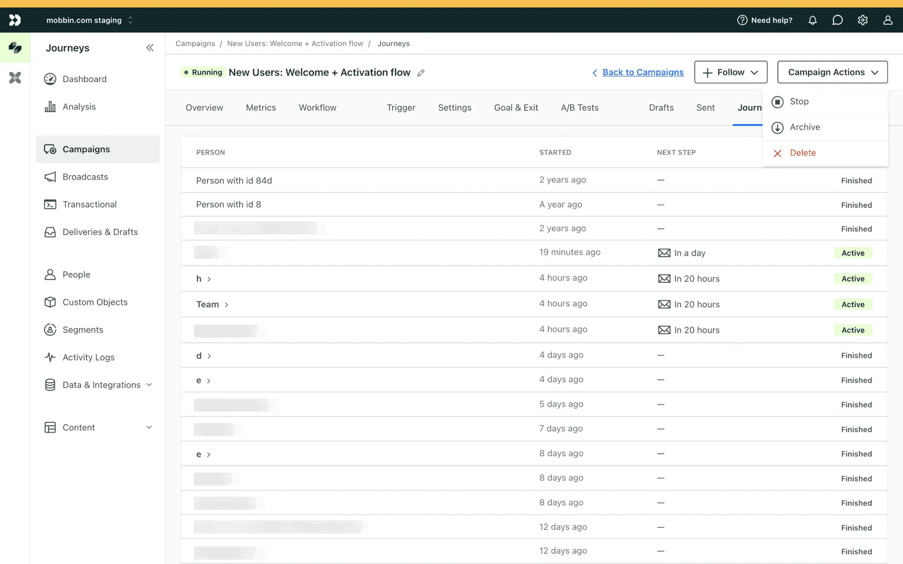Open the Follow dropdown
Viewport: 903px width, 564px height.
click(730, 72)
